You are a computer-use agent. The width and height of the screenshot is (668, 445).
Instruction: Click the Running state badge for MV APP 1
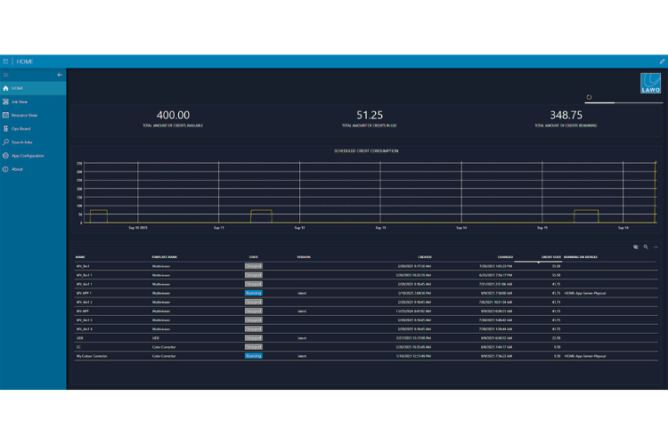pos(254,292)
